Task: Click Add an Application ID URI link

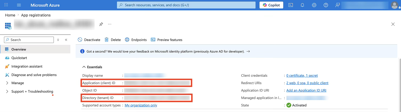Action: coord(306,91)
